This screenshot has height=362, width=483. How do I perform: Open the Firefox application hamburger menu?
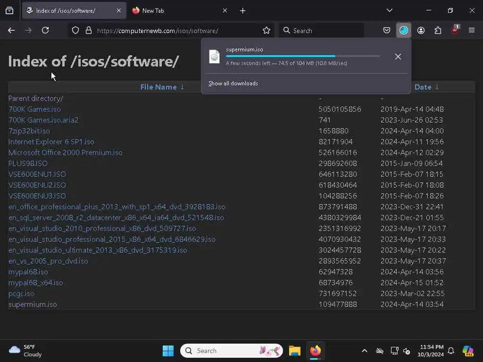tap(472, 30)
